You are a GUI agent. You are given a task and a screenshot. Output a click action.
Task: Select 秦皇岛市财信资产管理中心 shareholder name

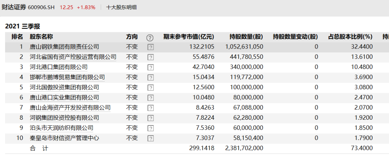tap(64, 138)
